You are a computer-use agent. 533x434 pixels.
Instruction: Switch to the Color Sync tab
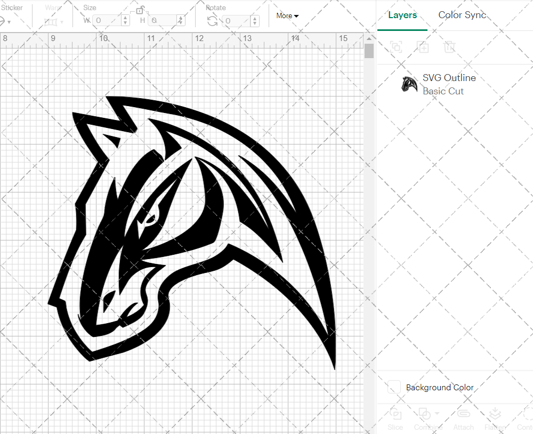pyautogui.click(x=462, y=15)
